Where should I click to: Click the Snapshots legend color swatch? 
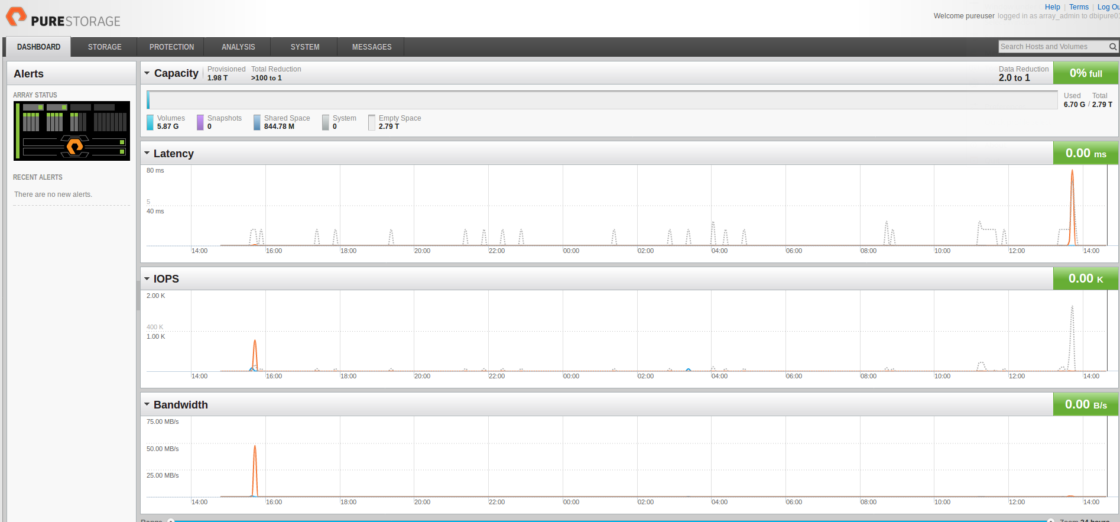click(x=200, y=122)
